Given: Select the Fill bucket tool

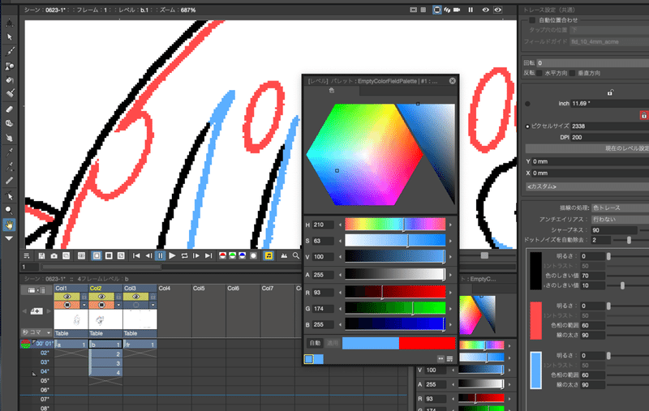Looking at the screenshot, I should point(9,79).
